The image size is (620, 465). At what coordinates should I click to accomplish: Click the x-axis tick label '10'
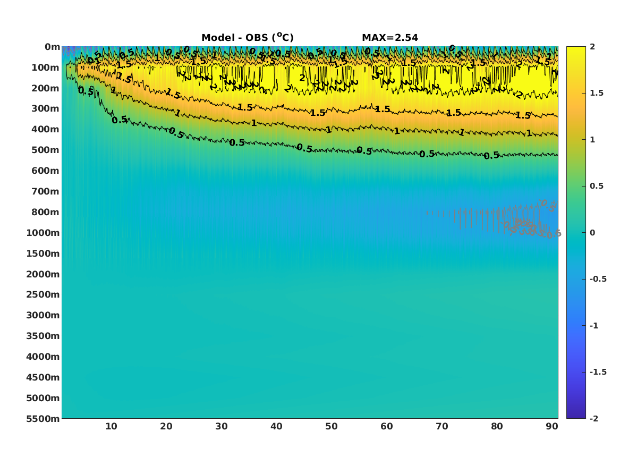click(111, 426)
